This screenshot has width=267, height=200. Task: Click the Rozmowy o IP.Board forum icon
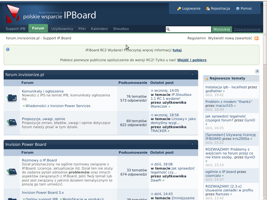(x=12, y=172)
